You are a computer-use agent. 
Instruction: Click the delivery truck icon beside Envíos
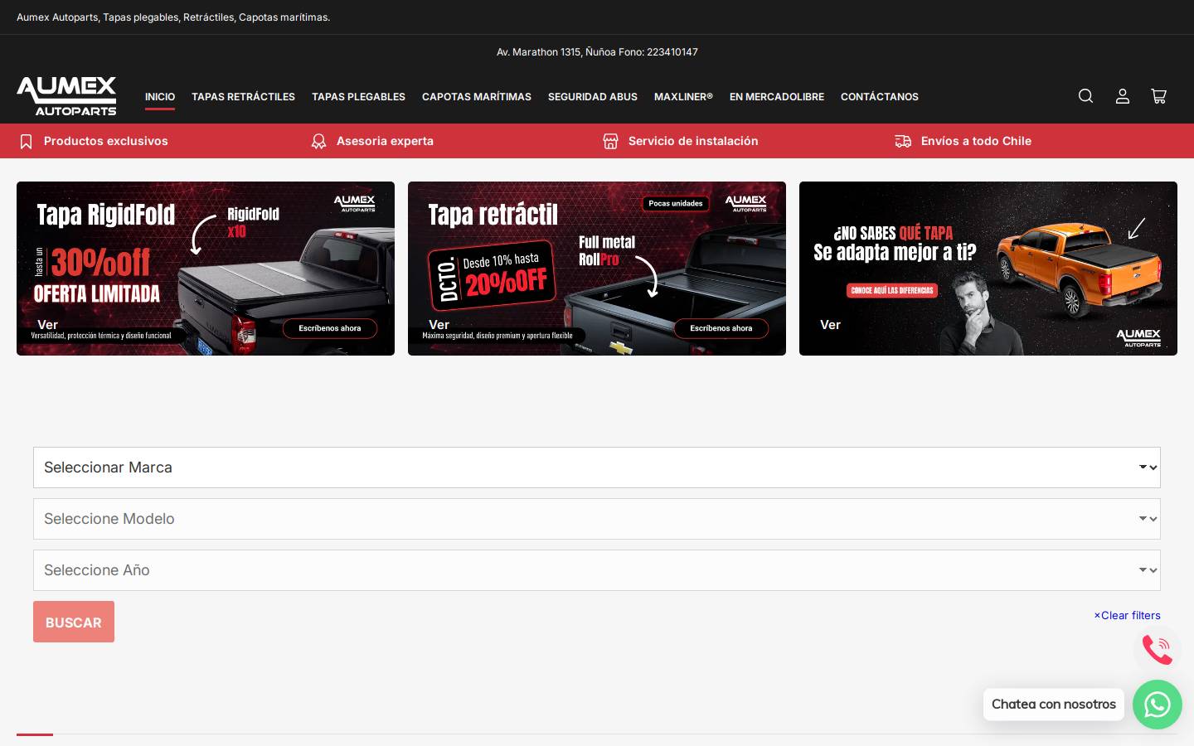tap(903, 142)
